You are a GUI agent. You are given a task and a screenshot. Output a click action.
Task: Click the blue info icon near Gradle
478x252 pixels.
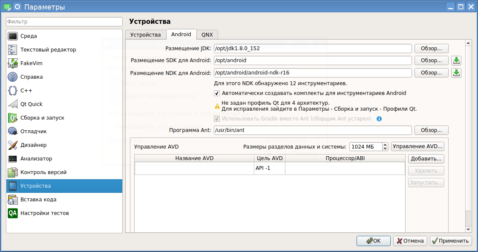tap(379, 119)
